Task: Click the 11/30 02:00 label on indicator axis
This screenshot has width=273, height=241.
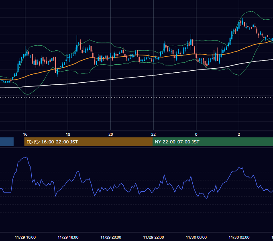Action: coord(239,237)
